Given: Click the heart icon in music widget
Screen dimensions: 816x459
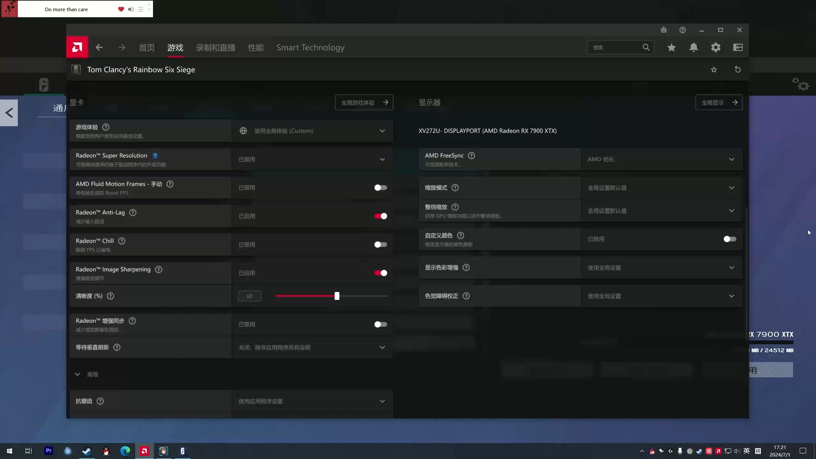Looking at the screenshot, I should pos(121,9).
